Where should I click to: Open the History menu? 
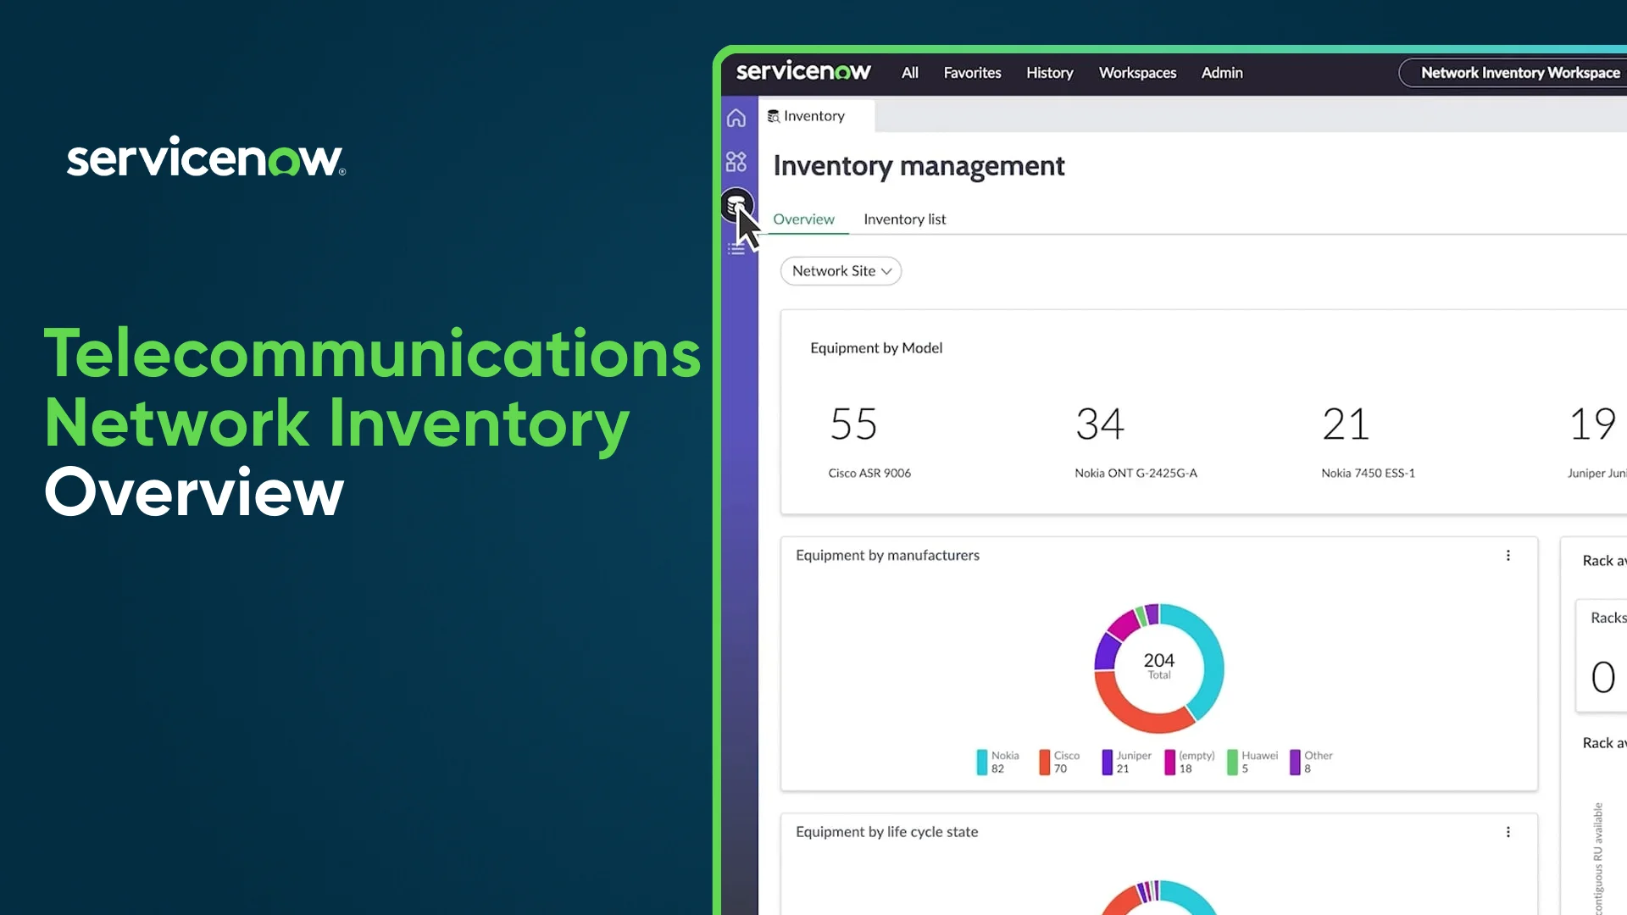pos(1049,73)
